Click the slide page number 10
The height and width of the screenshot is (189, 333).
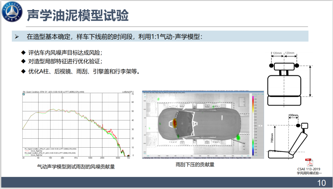[321, 183]
